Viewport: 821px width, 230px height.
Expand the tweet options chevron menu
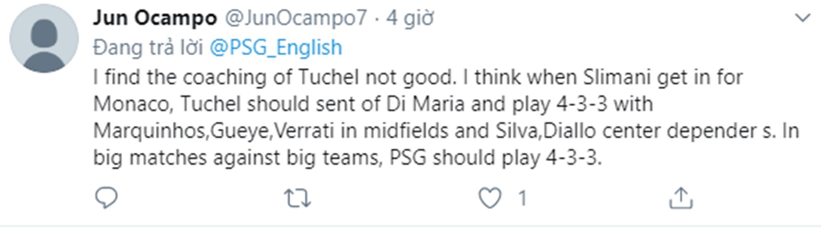(x=802, y=18)
